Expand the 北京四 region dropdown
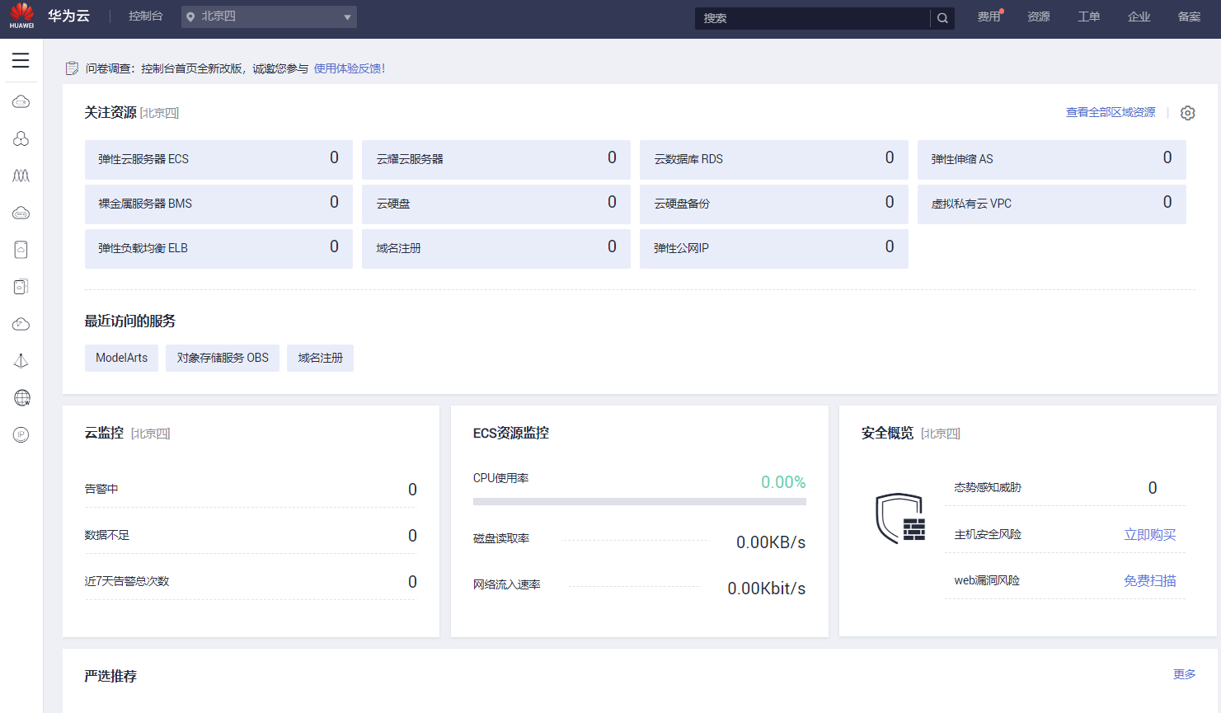Screen dimensions: 1221x713 (269, 16)
